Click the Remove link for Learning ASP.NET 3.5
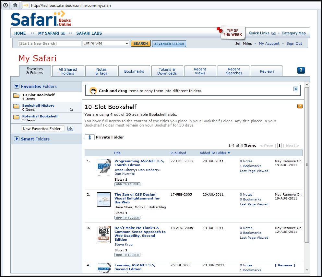This screenshot has width=322, height=277. (285, 265)
